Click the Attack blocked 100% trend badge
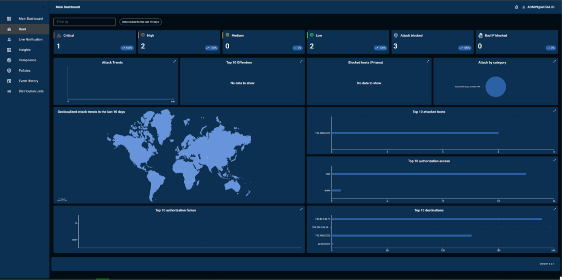Screen dimensions: 562x280 coord(465,48)
